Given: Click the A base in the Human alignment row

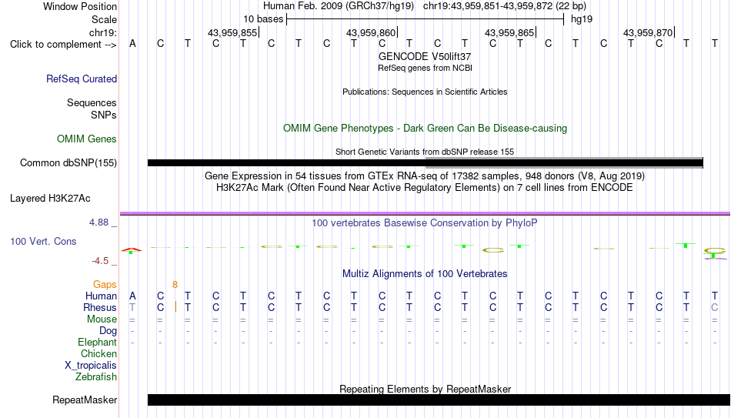Looking at the screenshot, I should (133, 296).
